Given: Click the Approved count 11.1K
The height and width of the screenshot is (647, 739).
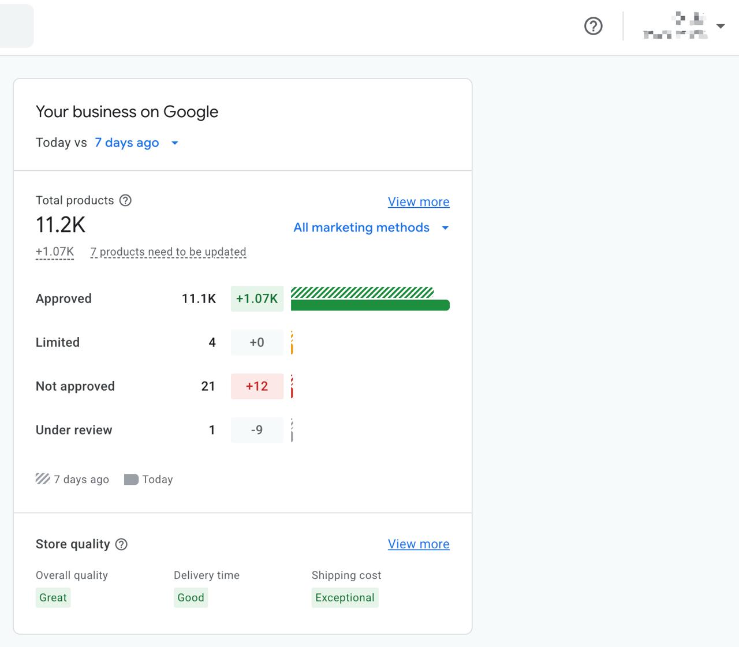Looking at the screenshot, I should coord(199,298).
